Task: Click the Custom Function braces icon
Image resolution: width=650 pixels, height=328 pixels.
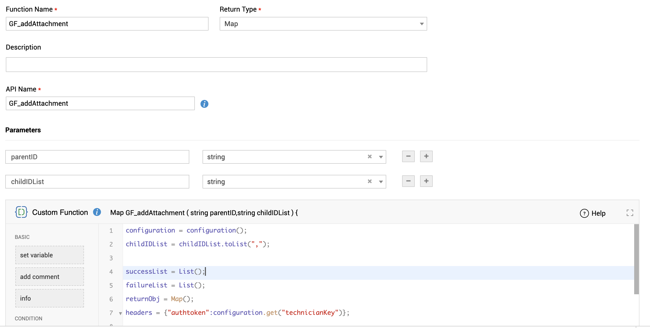Action: tap(21, 212)
